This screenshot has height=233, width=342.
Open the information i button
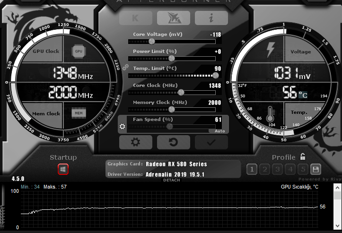pyautogui.click(x=211, y=17)
